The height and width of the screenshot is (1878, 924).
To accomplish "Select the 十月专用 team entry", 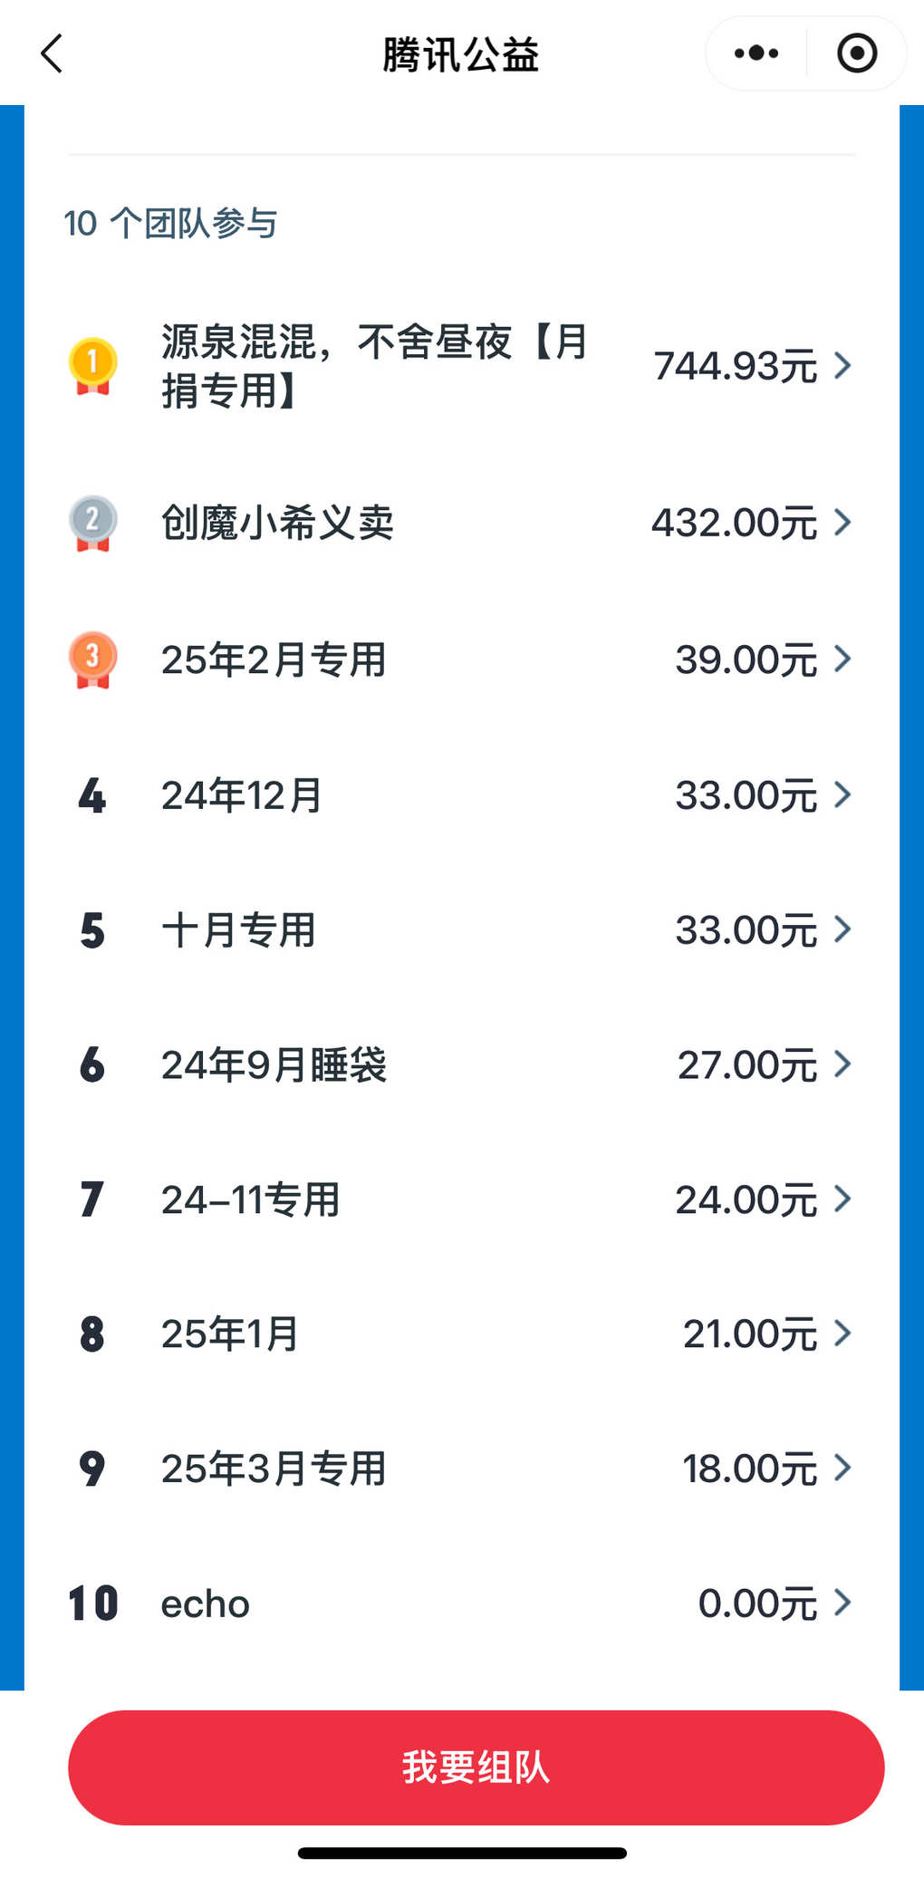I will [x=462, y=930].
